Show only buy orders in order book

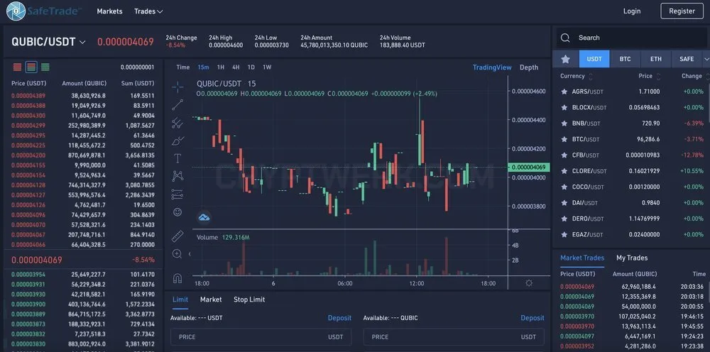[x=45, y=67]
